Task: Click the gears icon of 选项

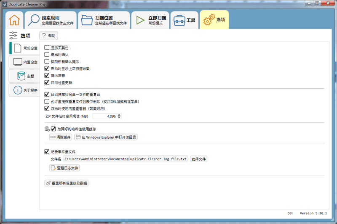Action: coord(209,20)
